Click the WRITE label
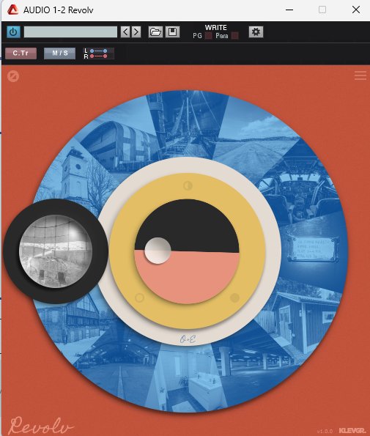Screen dimensions: 370x436 coord(215,28)
